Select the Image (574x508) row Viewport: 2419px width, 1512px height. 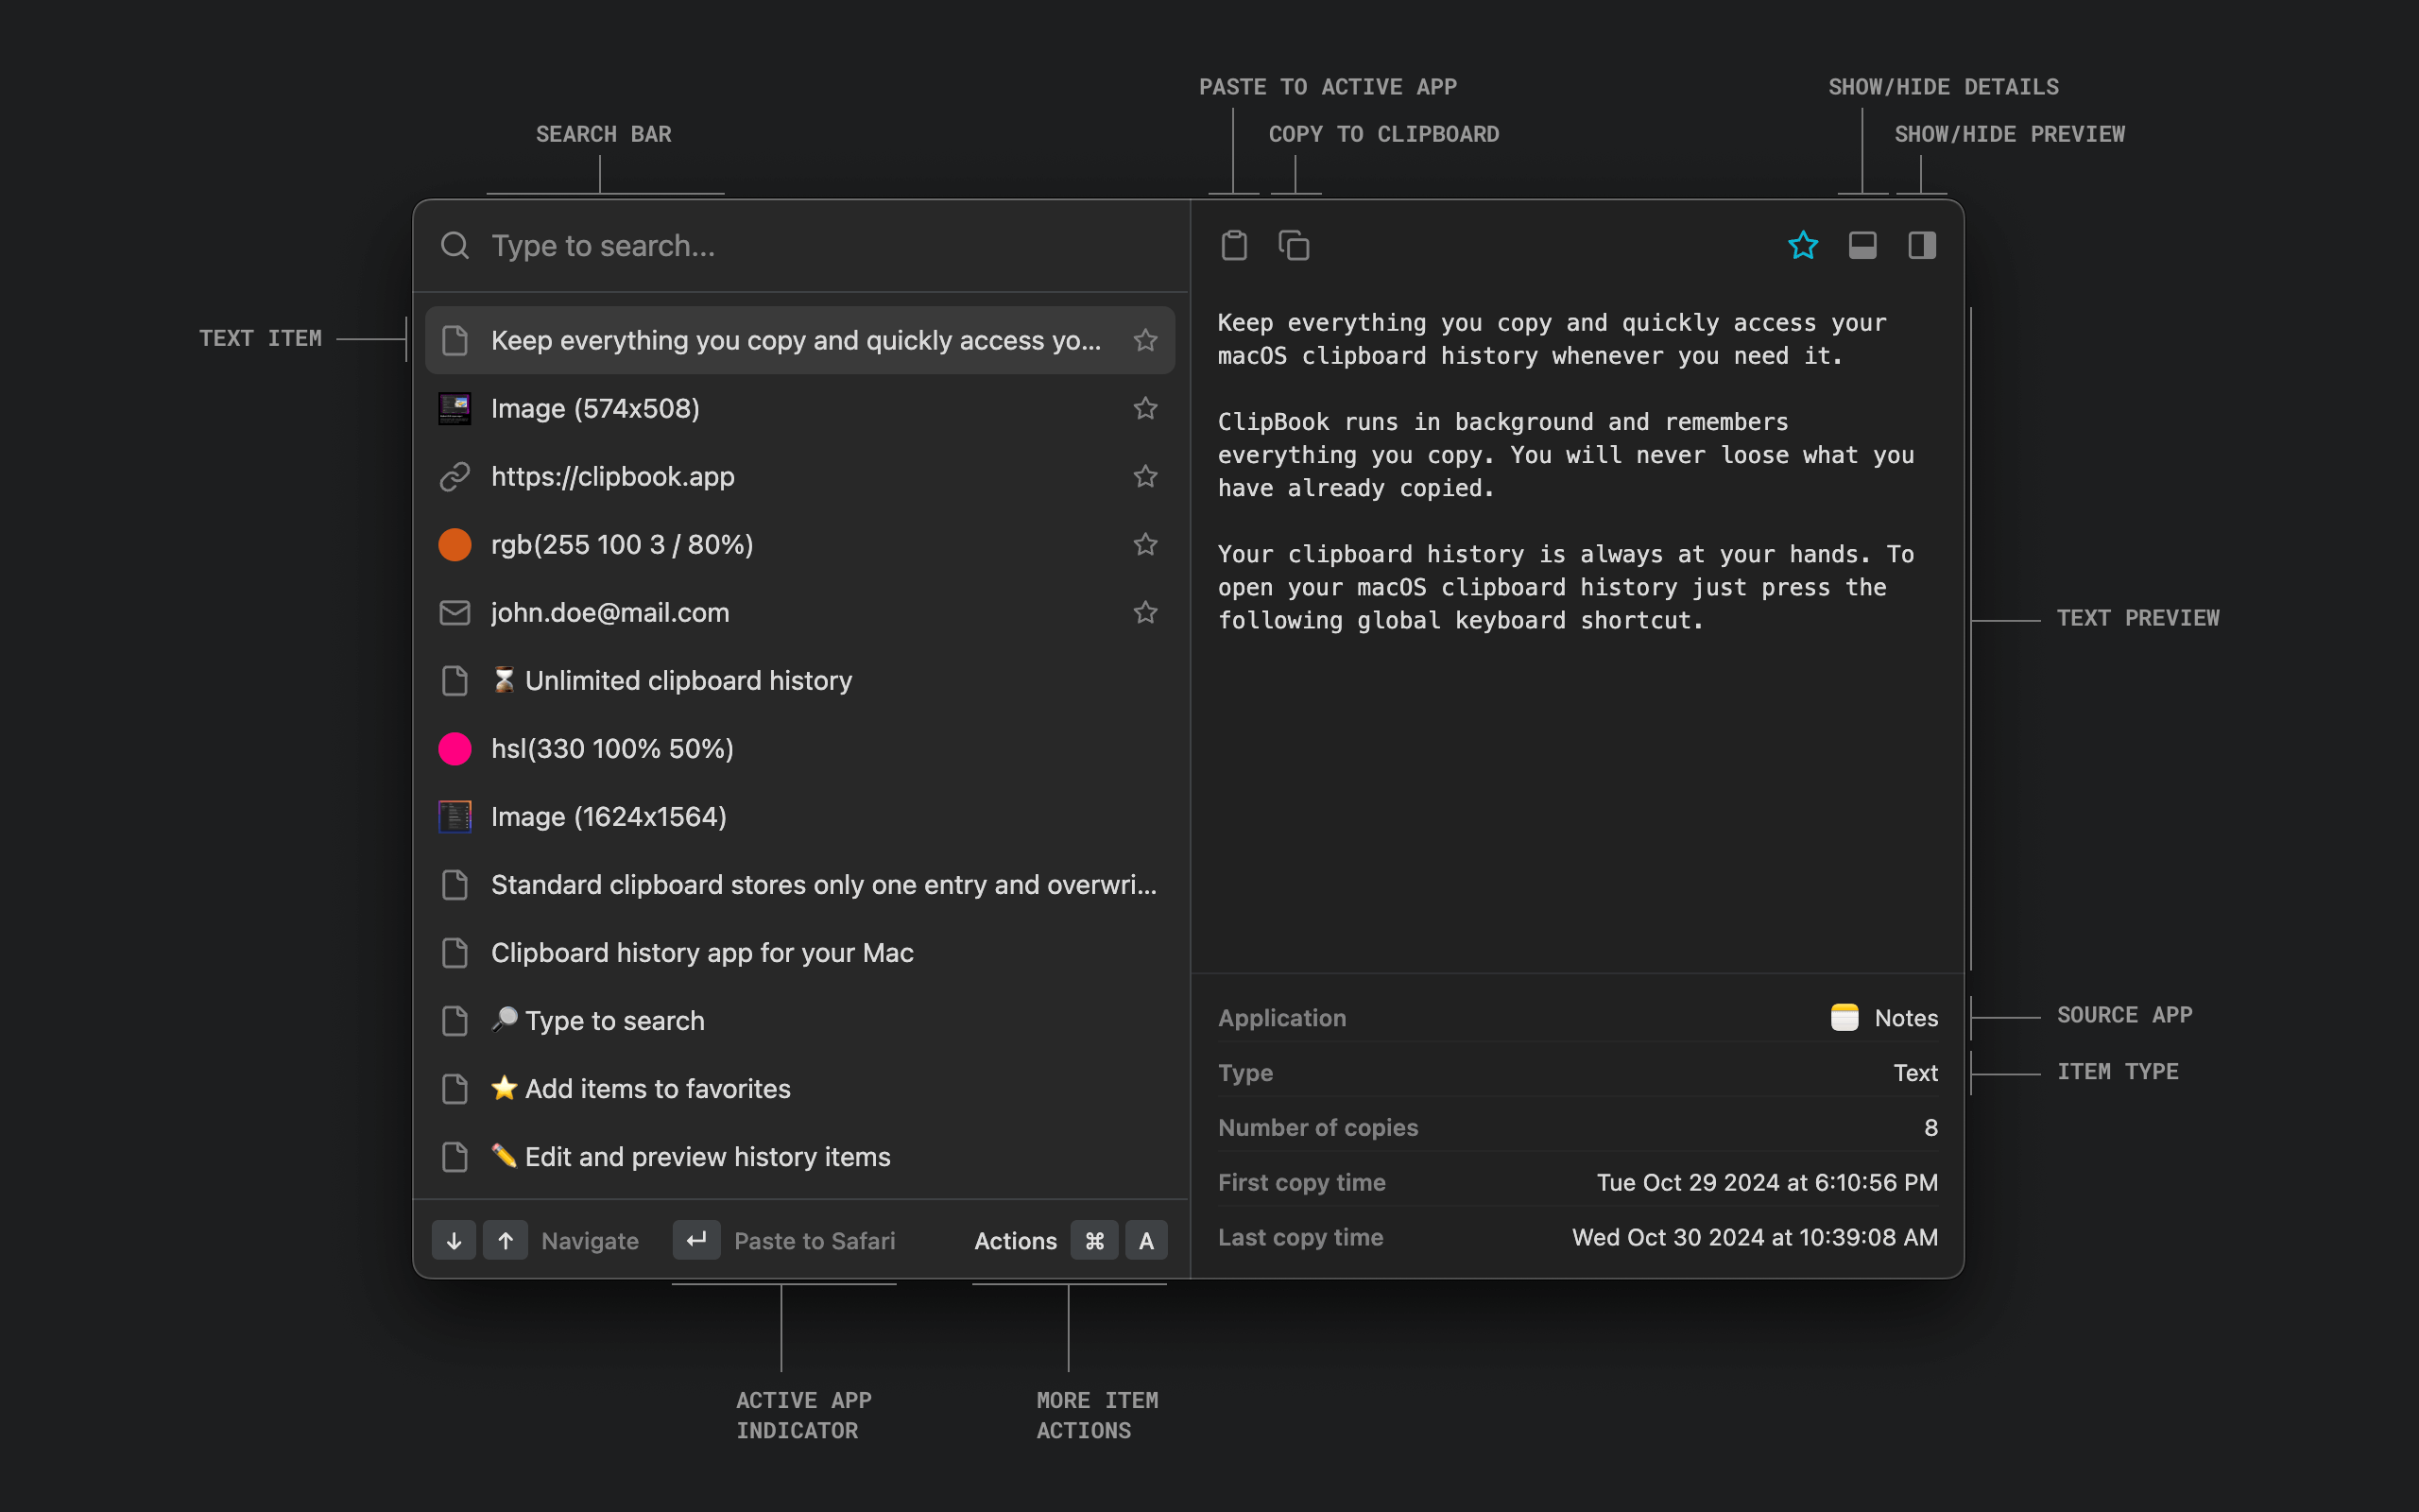(x=799, y=408)
